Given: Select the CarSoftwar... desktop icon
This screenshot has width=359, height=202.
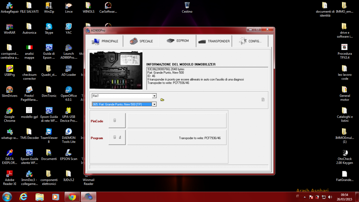Looking at the screenshot, I should (x=108, y=8).
